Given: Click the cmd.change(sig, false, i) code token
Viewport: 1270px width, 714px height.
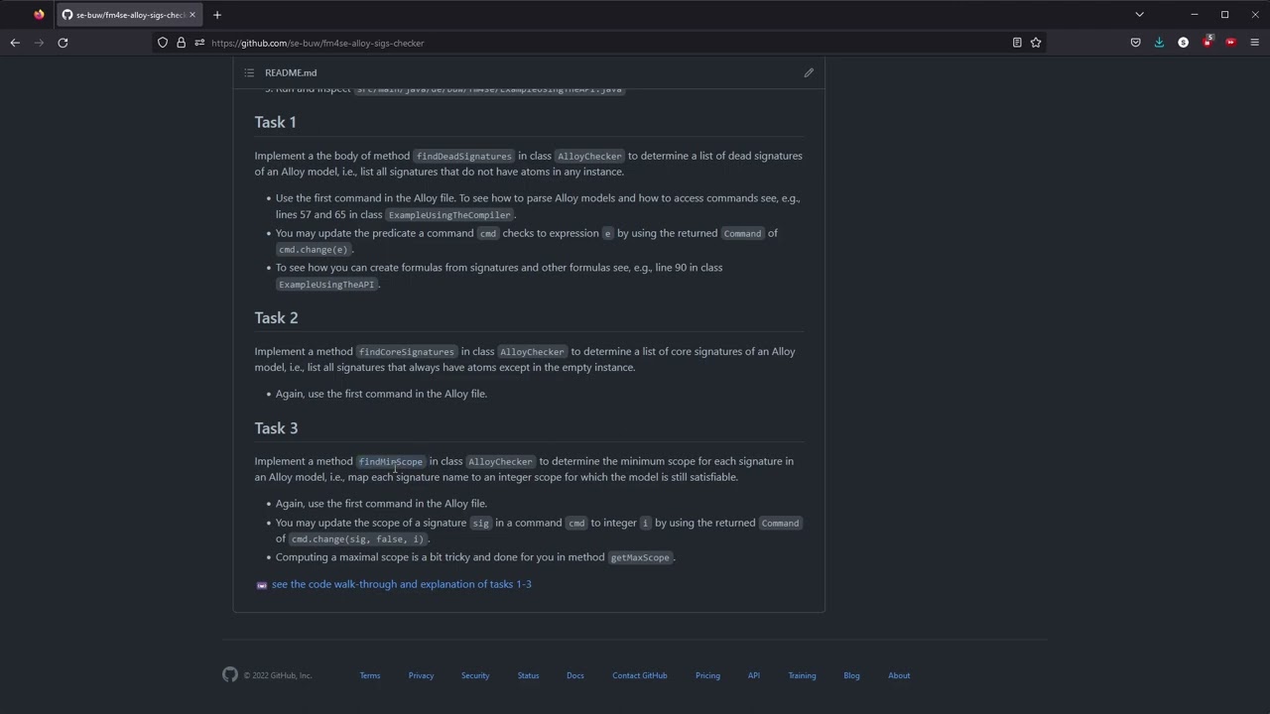Looking at the screenshot, I should (357, 539).
